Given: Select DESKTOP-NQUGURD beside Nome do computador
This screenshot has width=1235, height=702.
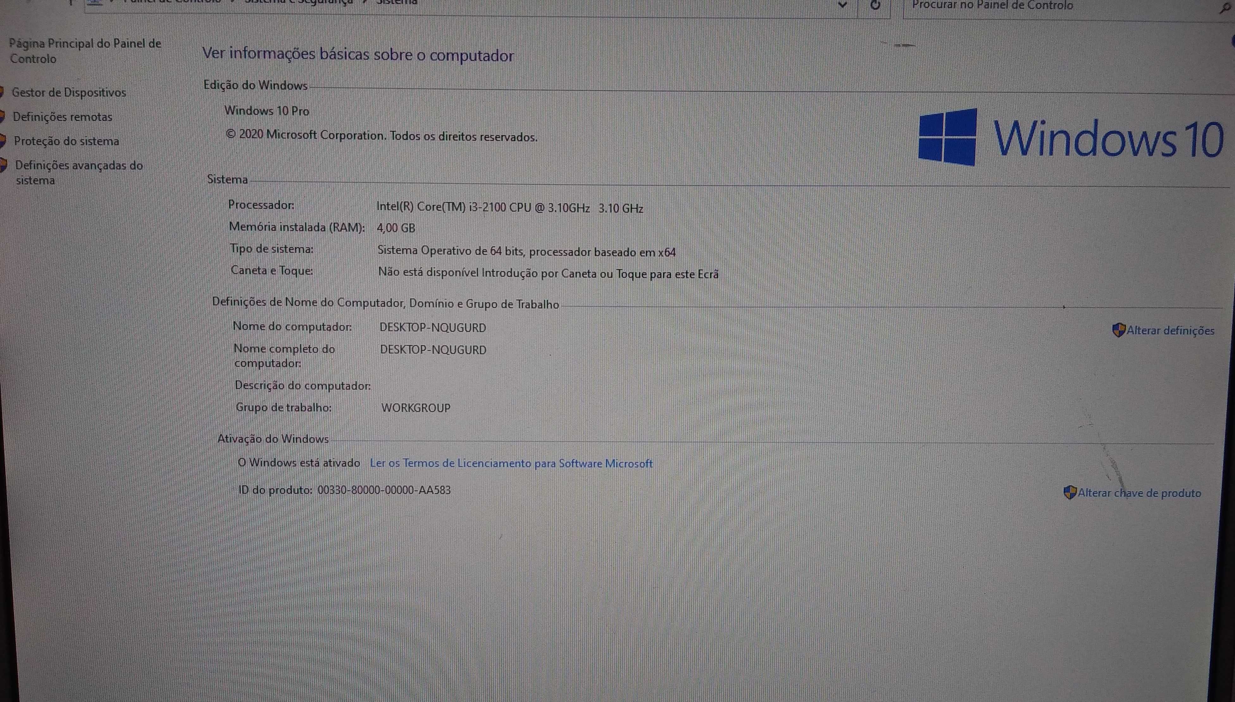Looking at the screenshot, I should (x=433, y=327).
